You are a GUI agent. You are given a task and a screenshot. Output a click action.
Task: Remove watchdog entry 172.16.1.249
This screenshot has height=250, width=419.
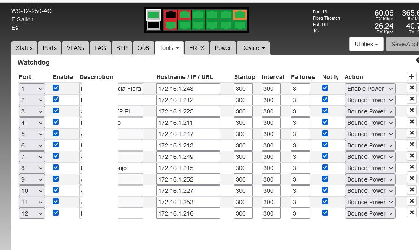(411, 155)
